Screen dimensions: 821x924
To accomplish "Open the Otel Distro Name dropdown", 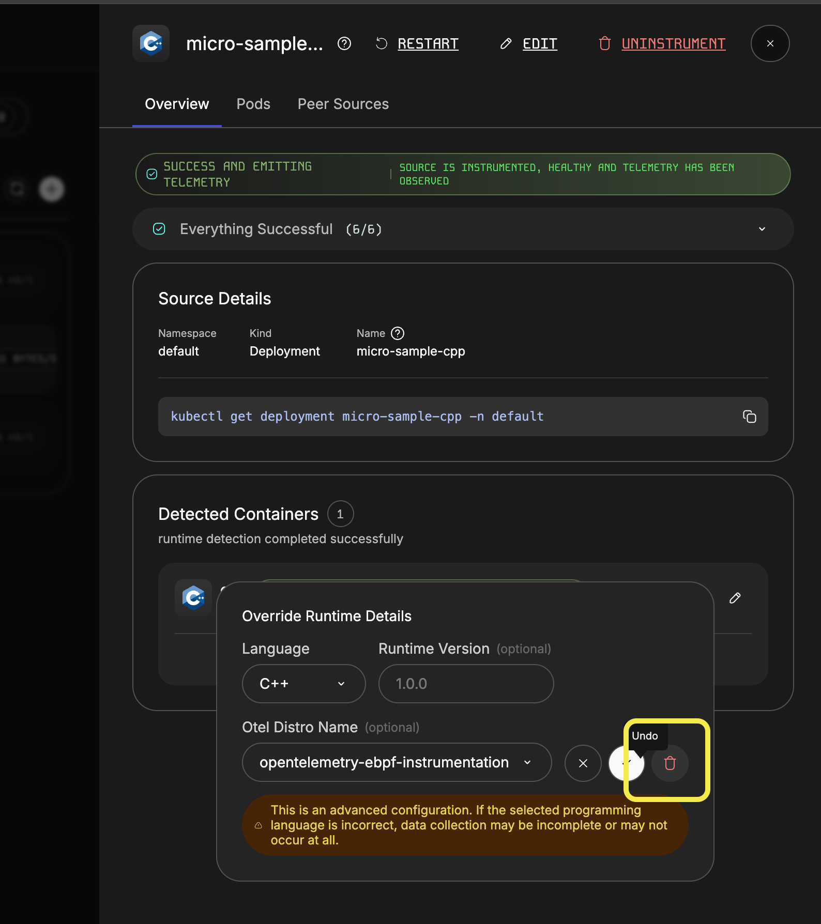I will pyautogui.click(x=397, y=762).
